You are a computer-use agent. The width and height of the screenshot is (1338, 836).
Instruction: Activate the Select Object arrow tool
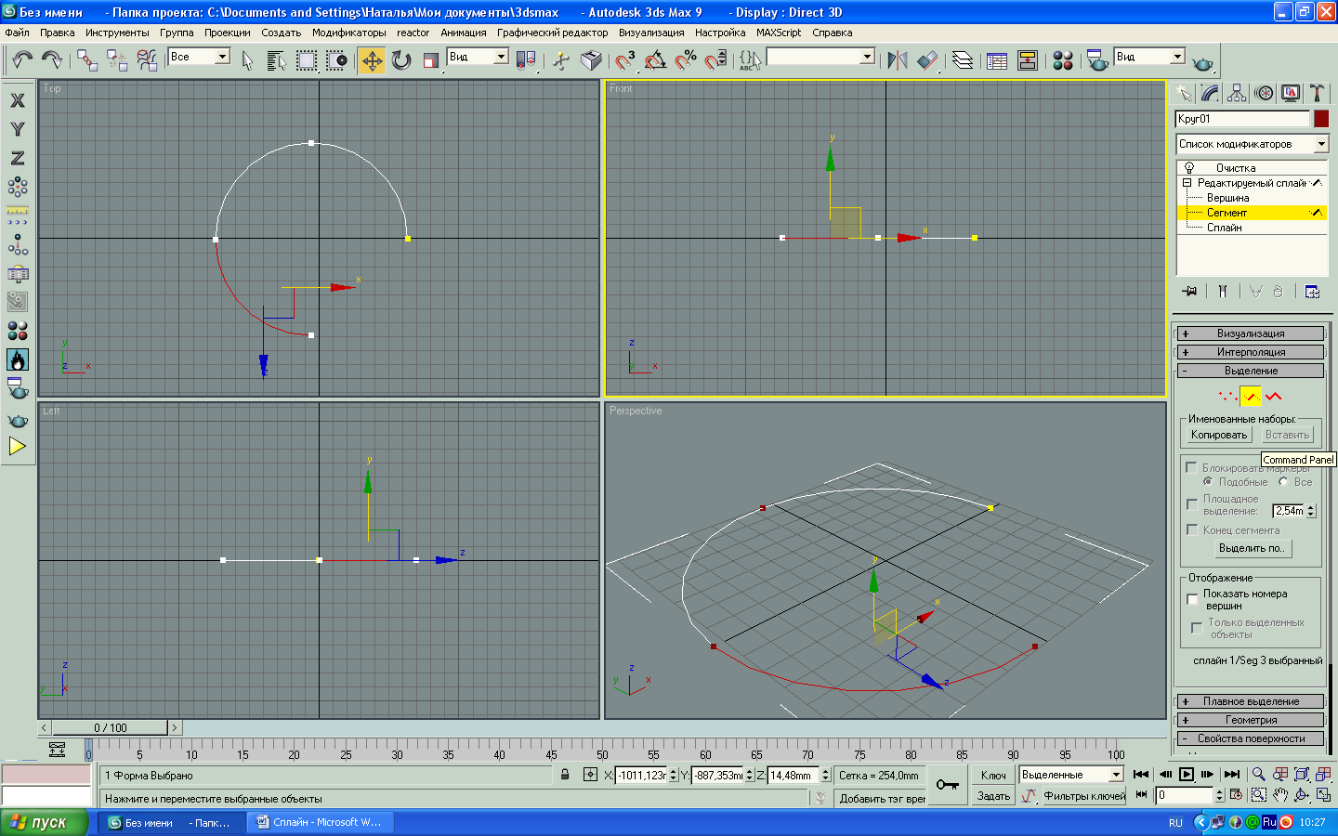[247, 60]
